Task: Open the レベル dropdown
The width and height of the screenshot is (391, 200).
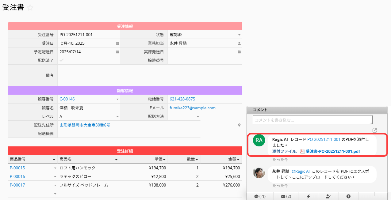Action: (117, 117)
